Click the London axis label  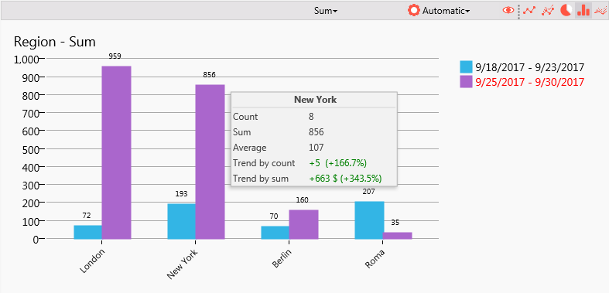pyautogui.click(x=92, y=261)
